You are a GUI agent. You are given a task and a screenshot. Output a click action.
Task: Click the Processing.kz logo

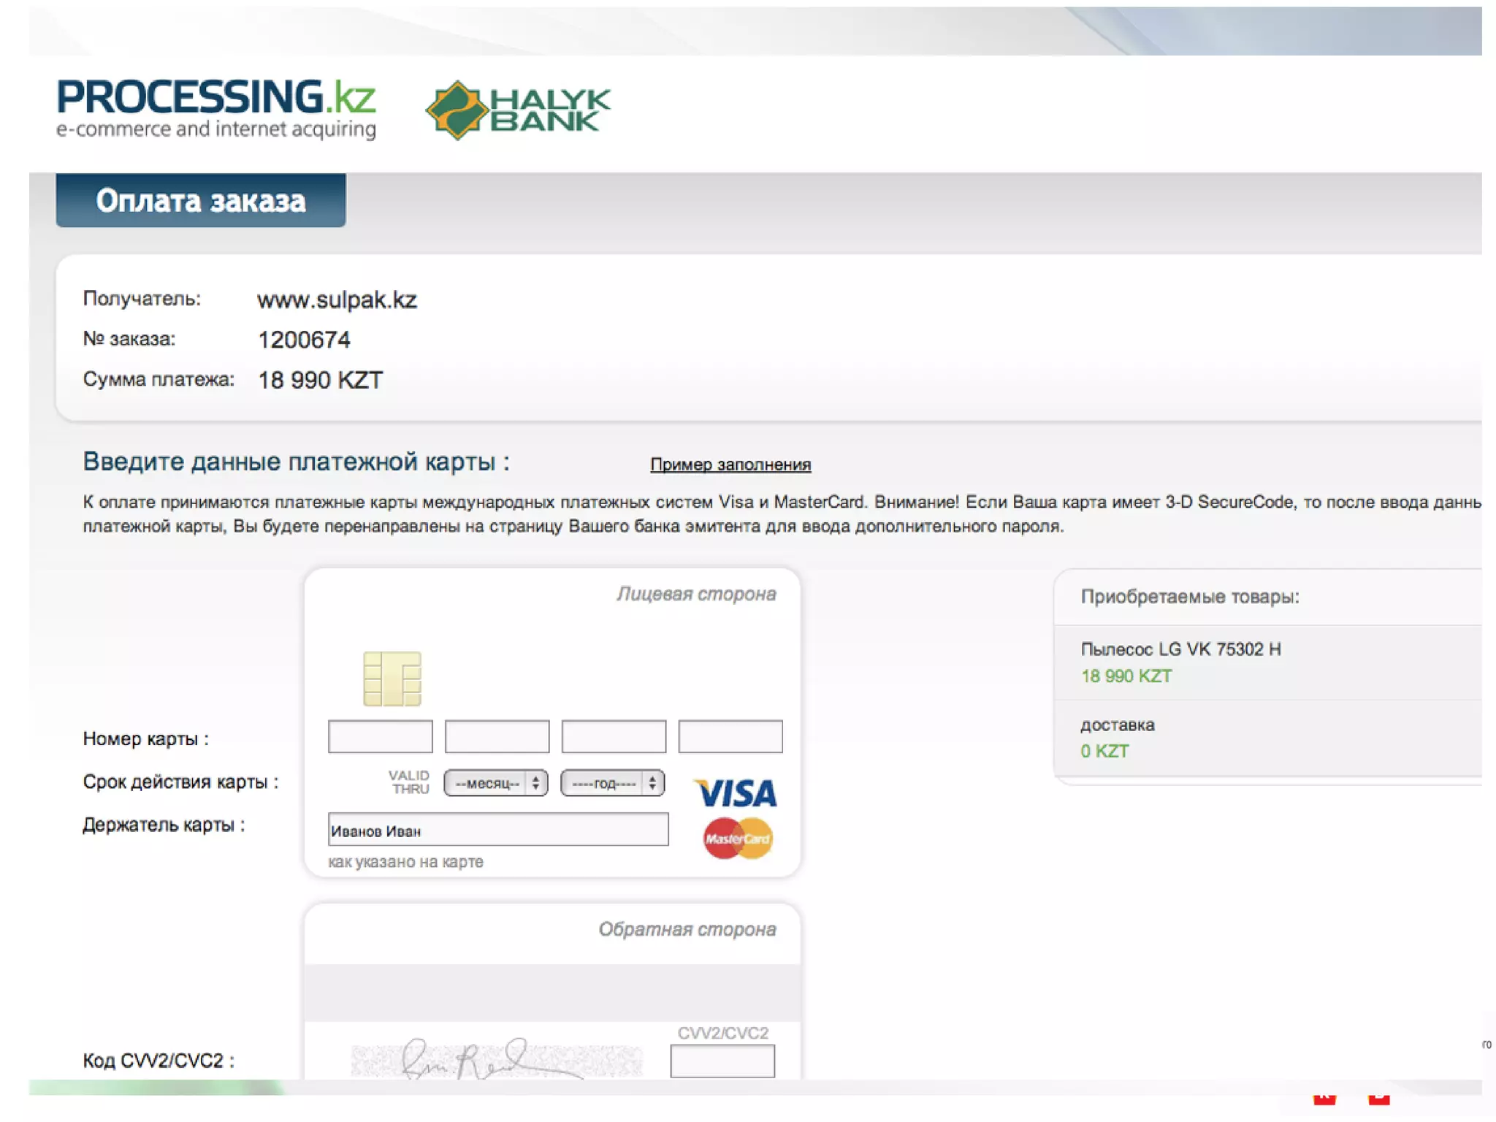[x=215, y=108]
